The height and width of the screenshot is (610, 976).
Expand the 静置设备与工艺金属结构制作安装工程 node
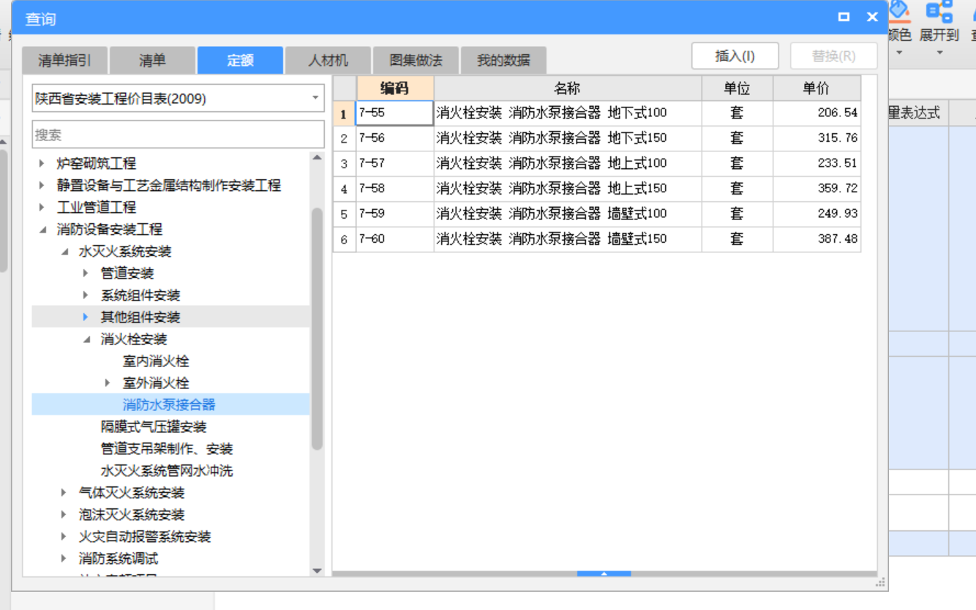pyautogui.click(x=42, y=185)
